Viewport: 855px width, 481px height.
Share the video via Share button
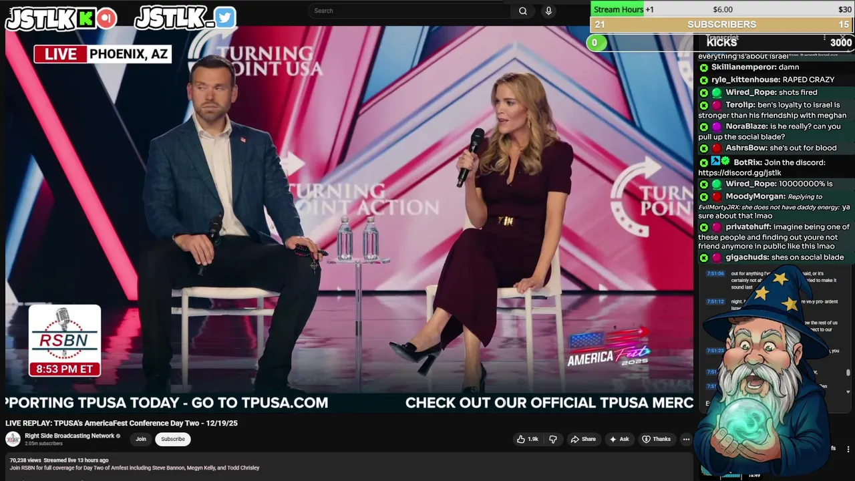click(582, 439)
